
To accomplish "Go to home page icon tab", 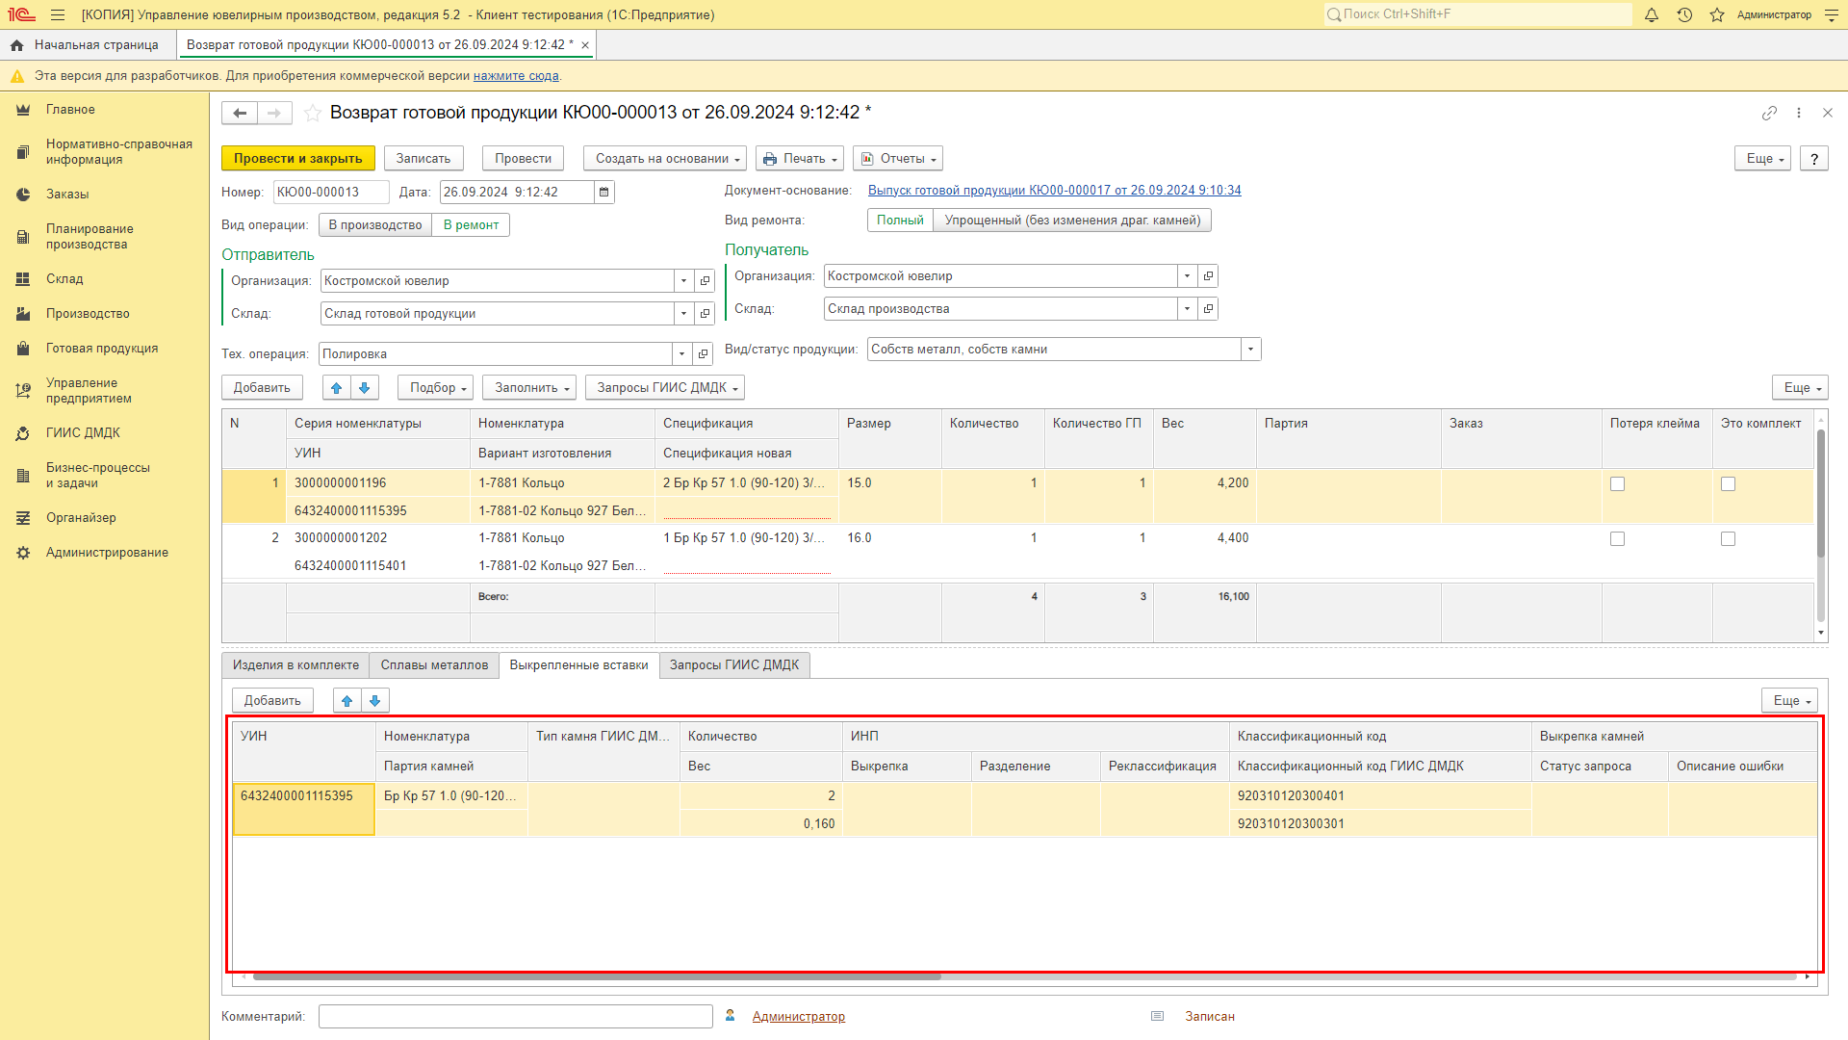I will click(x=17, y=45).
